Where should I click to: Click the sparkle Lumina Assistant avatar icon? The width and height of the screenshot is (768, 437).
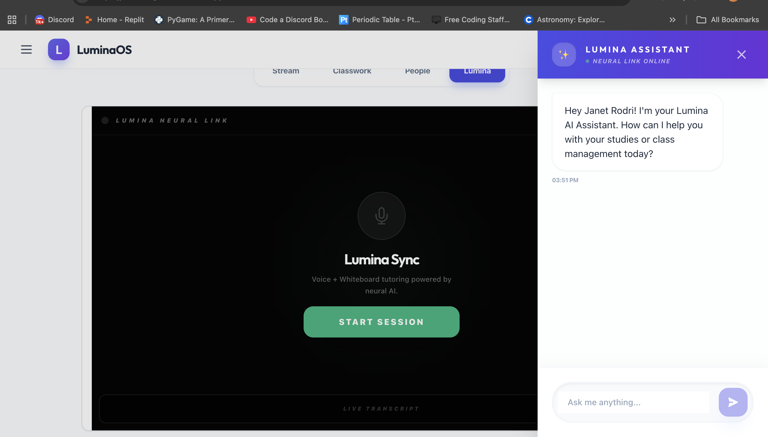click(563, 55)
